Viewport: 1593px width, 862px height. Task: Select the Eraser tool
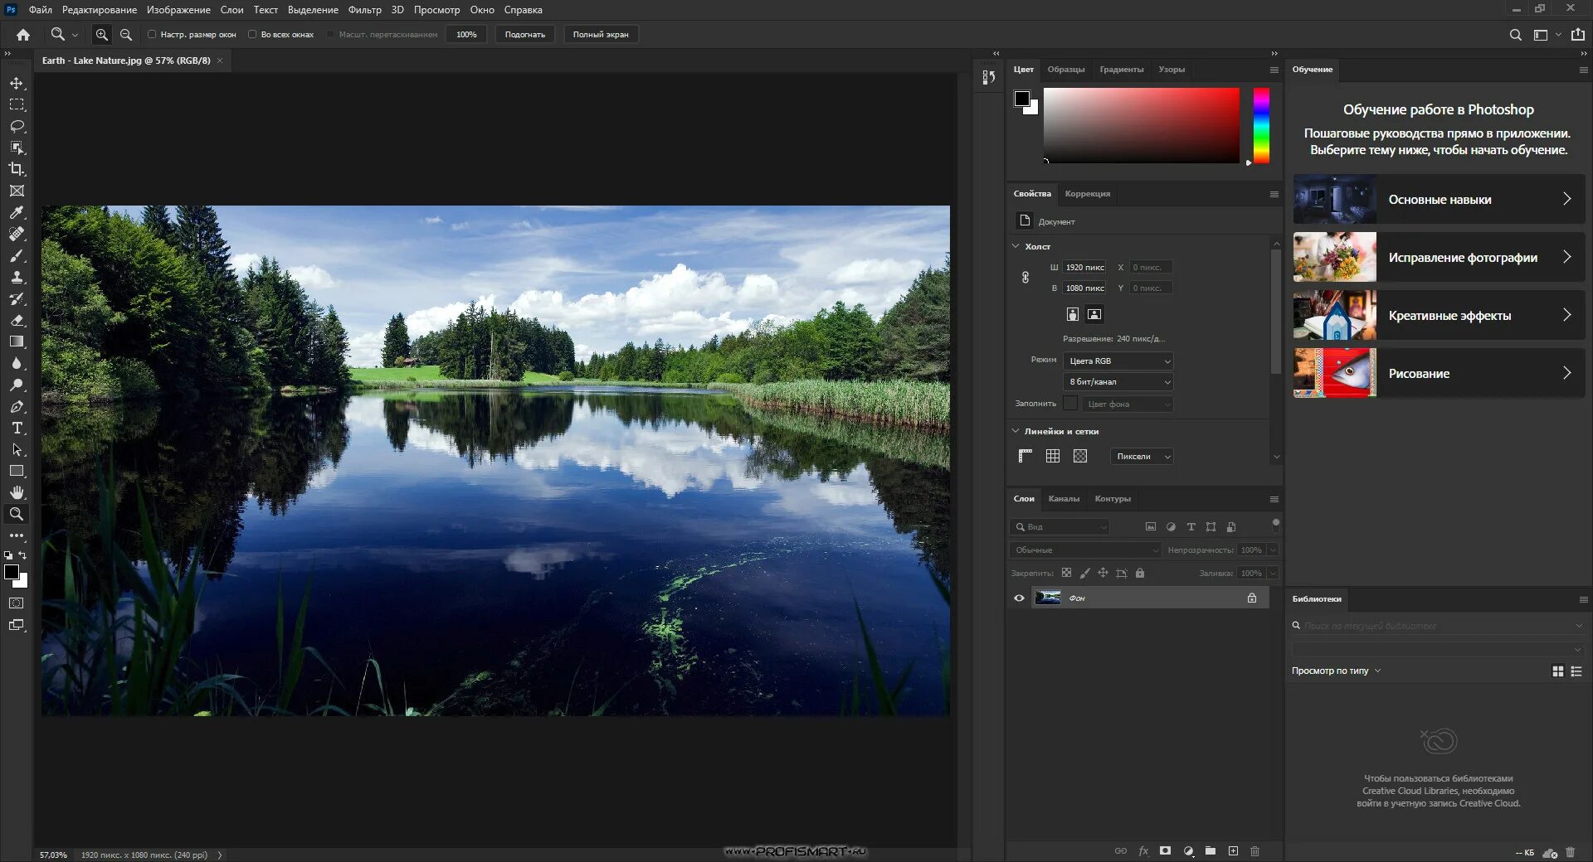(17, 320)
